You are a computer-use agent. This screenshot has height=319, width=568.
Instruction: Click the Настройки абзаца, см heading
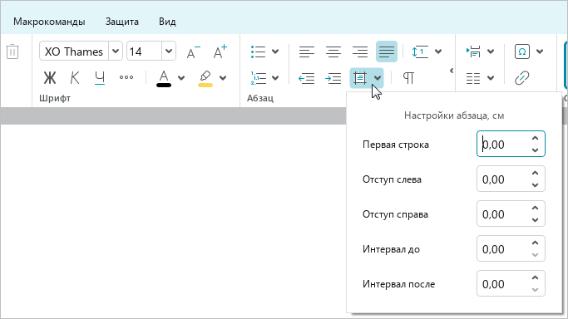[x=454, y=115]
